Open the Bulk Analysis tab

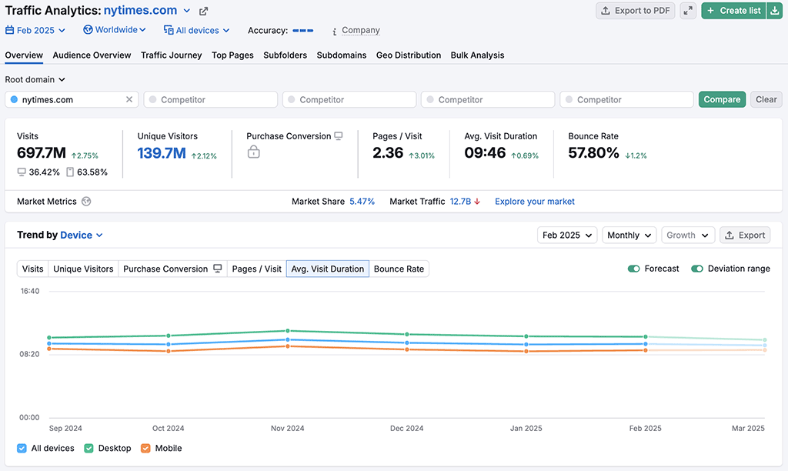pos(477,55)
